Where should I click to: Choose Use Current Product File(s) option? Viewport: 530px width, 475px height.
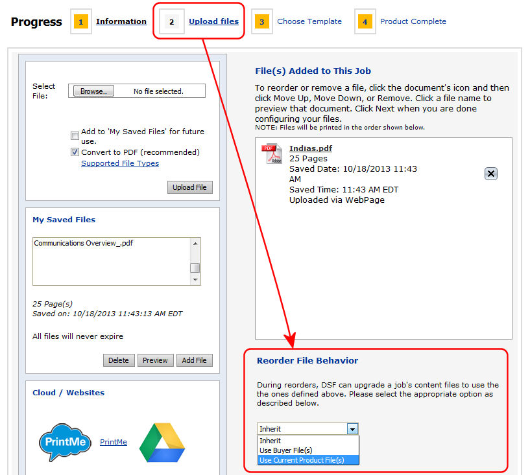tap(301, 460)
